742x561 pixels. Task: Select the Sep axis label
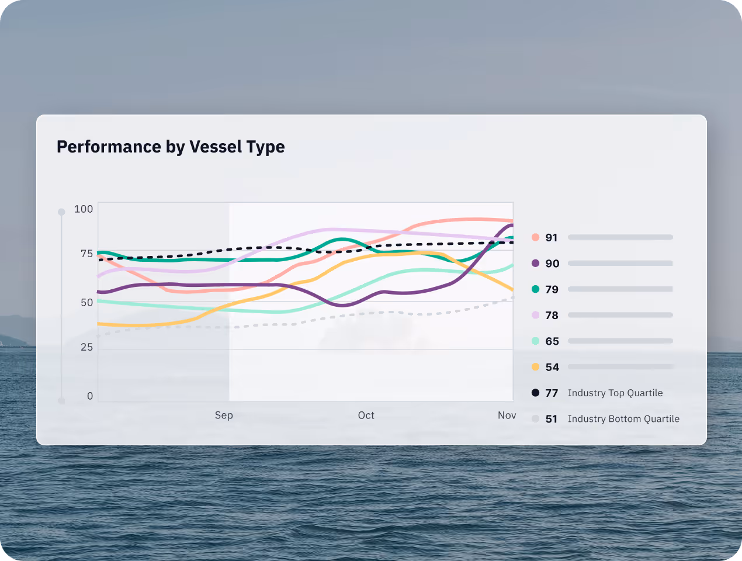click(224, 415)
